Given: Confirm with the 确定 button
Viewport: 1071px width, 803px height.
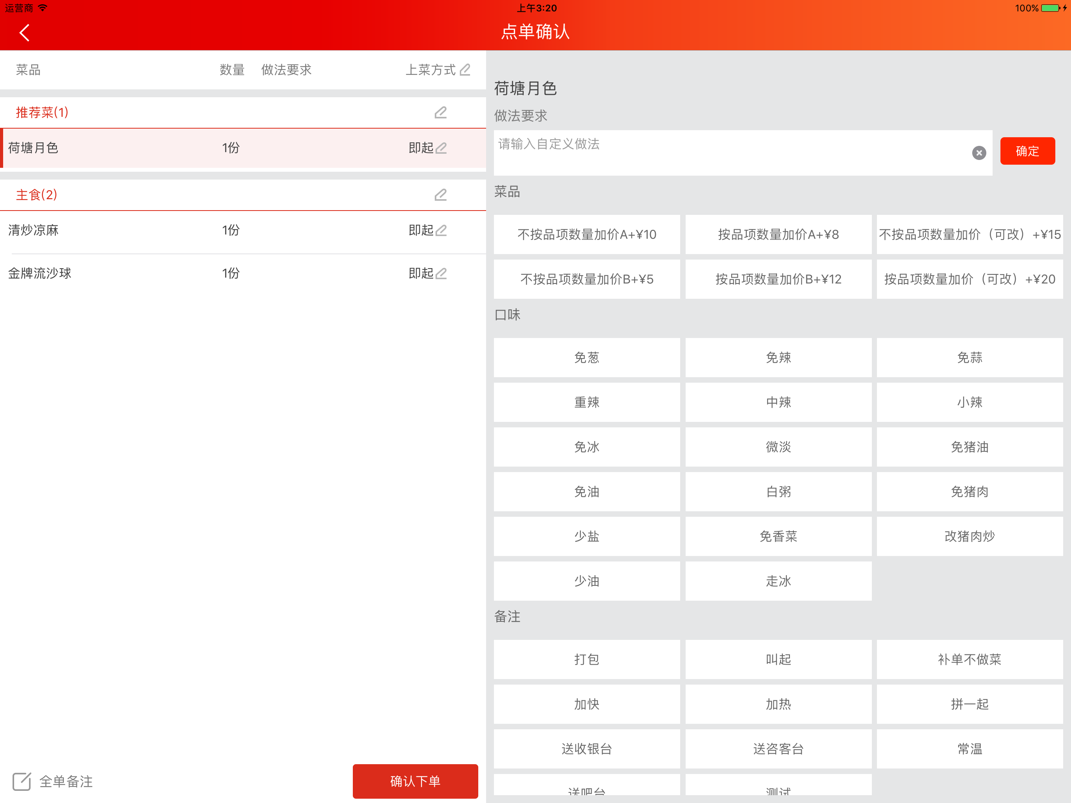Looking at the screenshot, I should 1027,151.
